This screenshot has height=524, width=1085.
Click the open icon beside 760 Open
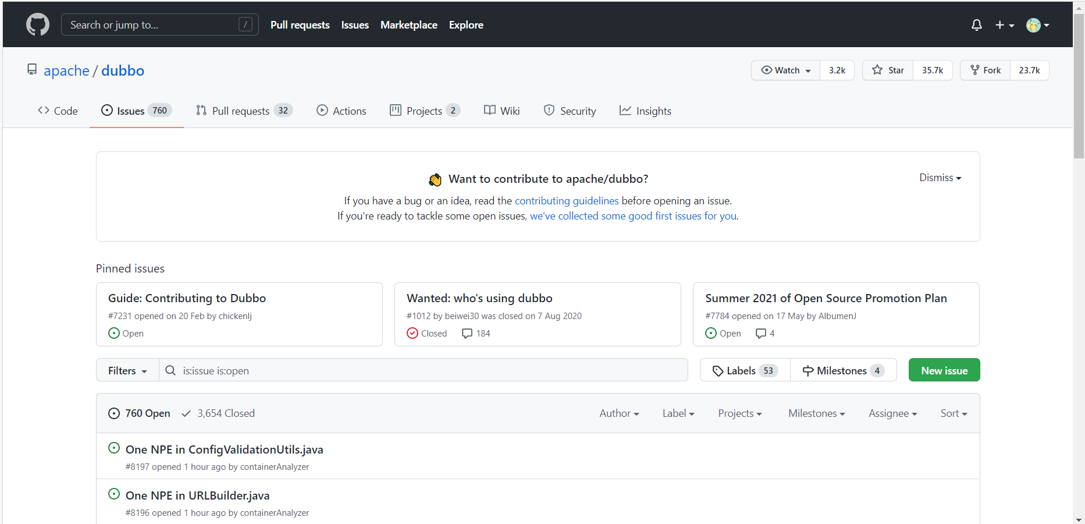114,413
